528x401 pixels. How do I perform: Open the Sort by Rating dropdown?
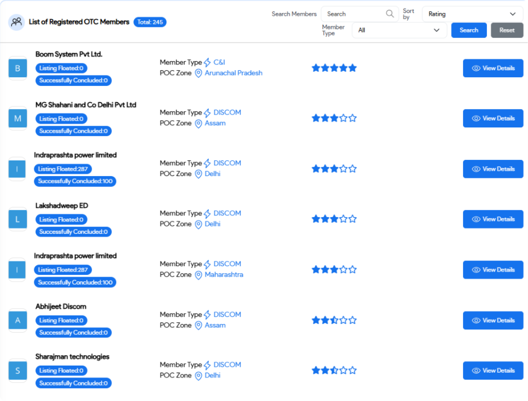tap(472, 14)
